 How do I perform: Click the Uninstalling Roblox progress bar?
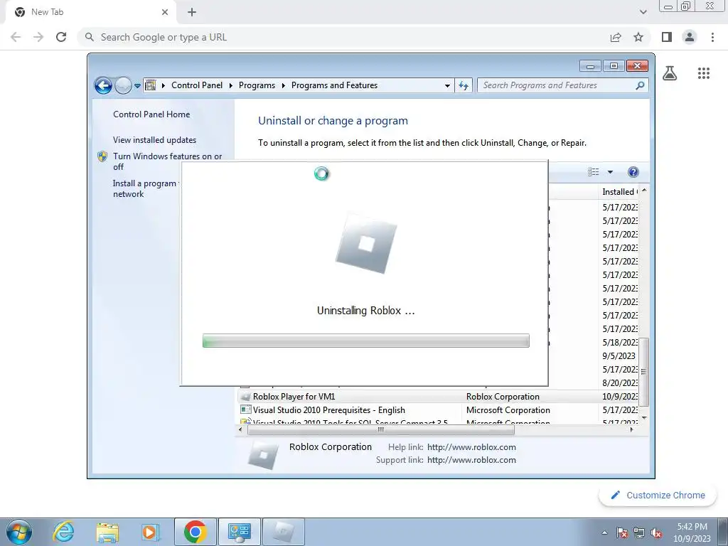tap(366, 341)
